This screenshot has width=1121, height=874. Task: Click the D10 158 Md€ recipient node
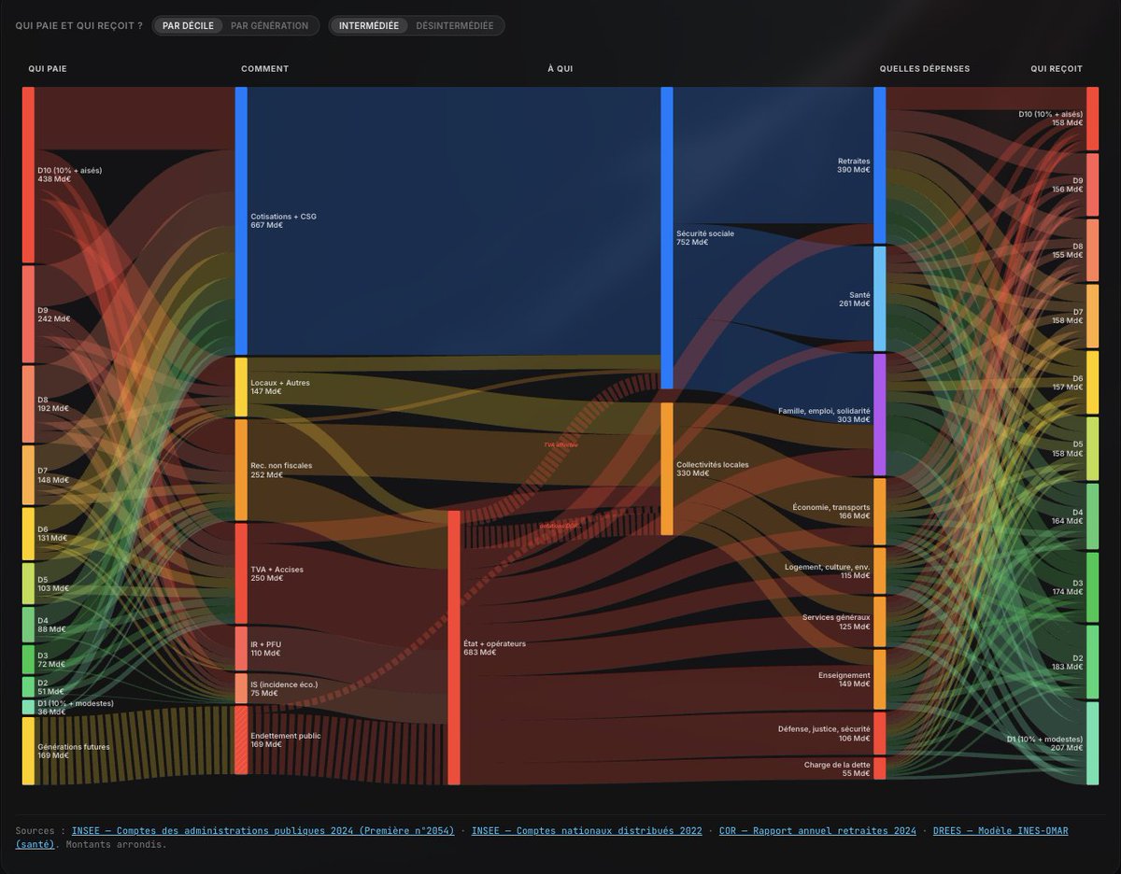point(1092,119)
